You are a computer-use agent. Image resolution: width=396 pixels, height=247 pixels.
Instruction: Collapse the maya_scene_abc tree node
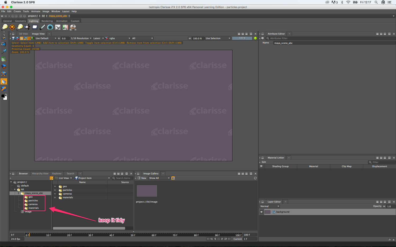[x=18, y=193]
